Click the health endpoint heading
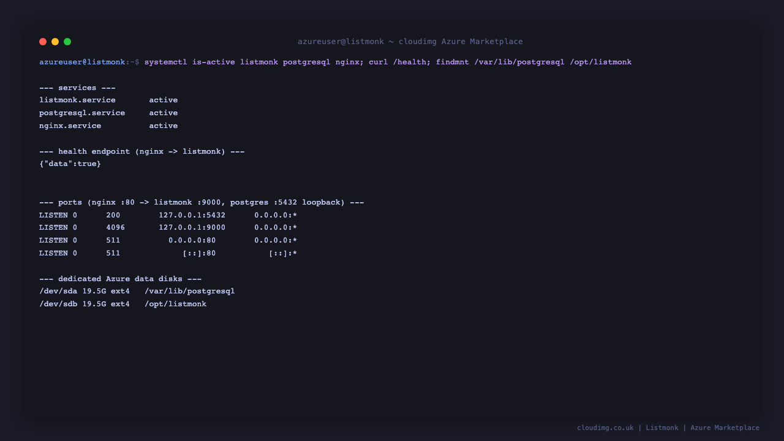The height and width of the screenshot is (441, 784). (x=142, y=152)
